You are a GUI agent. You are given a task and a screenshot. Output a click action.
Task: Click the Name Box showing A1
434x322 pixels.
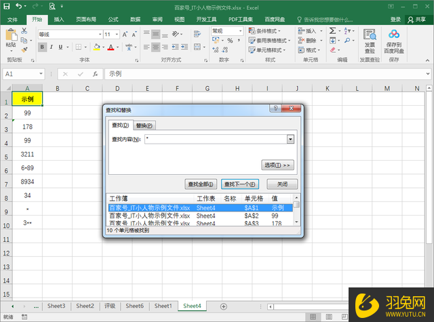pyautogui.click(x=23, y=74)
